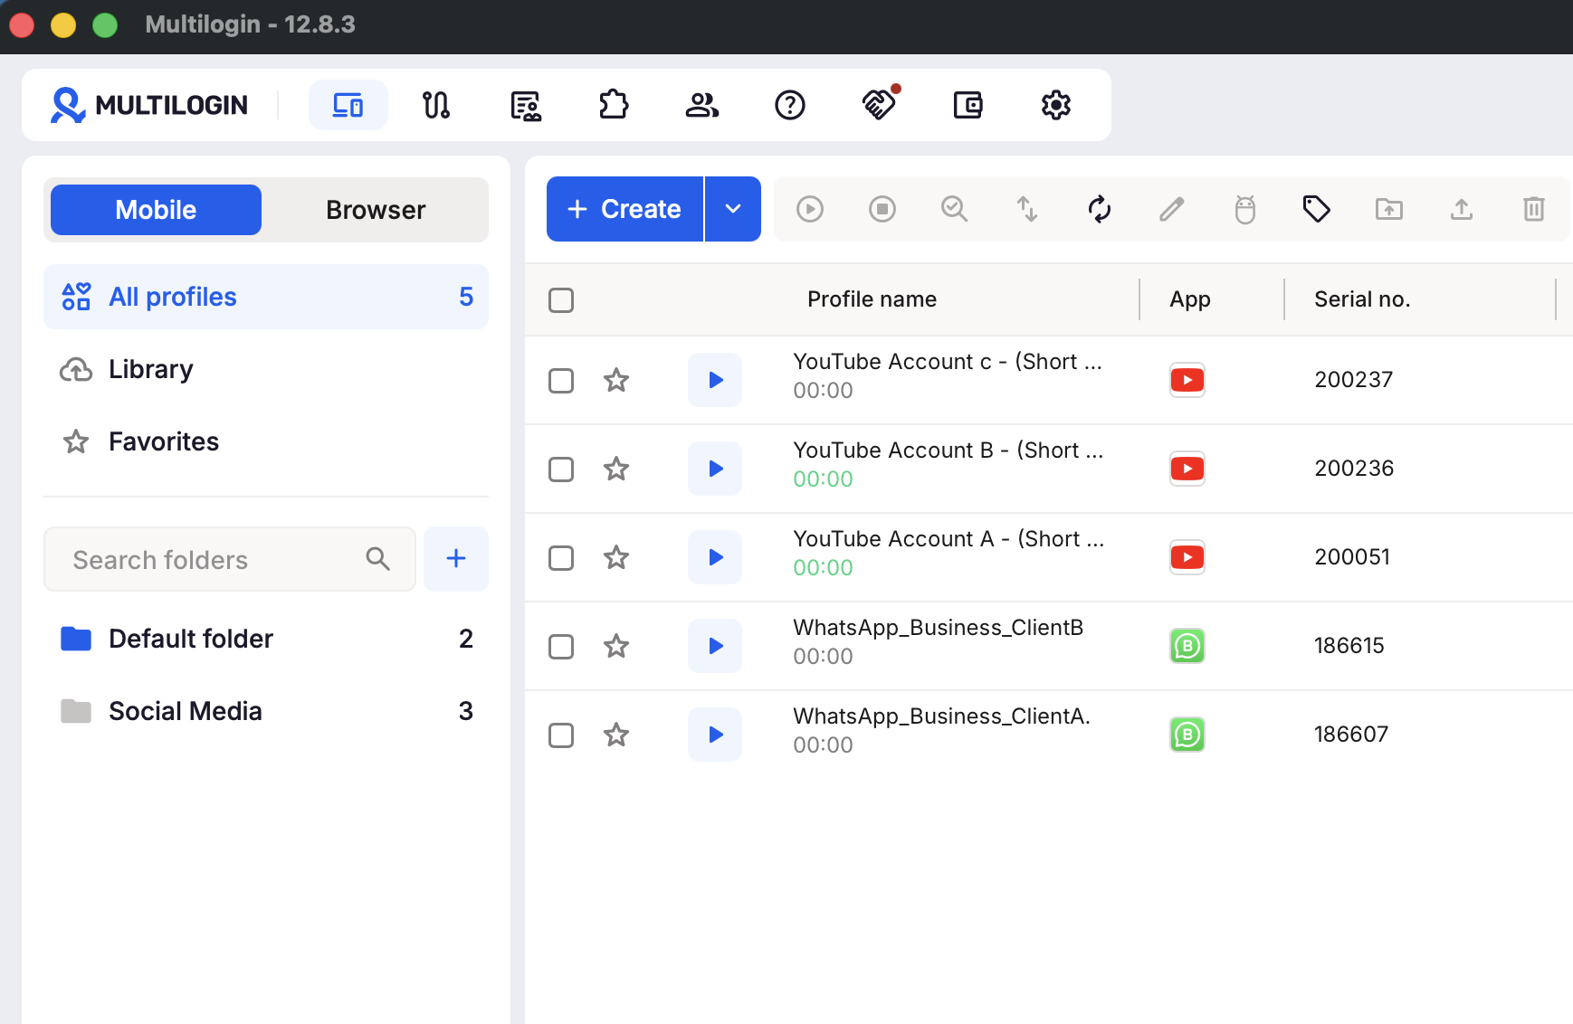Viewport: 1573px width, 1024px height.
Task: Check the WhatsApp_Business_ClientB checkbox
Action: click(561, 647)
